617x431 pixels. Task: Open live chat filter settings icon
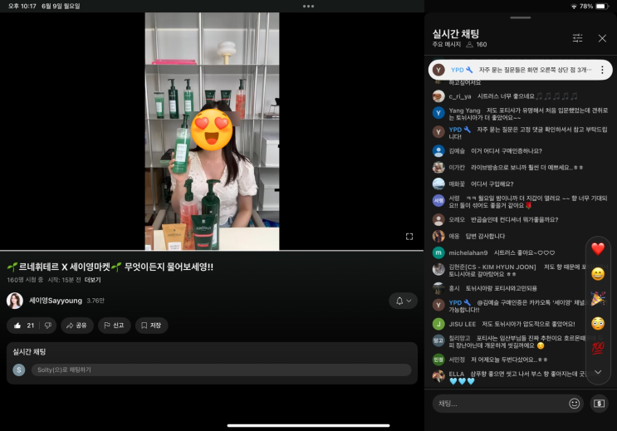(x=577, y=38)
